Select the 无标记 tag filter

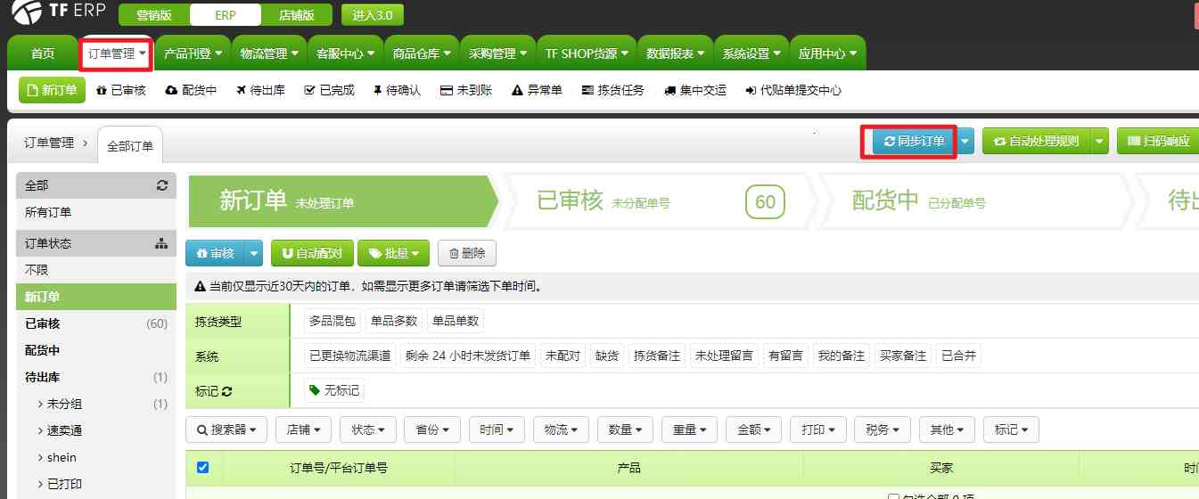(x=334, y=390)
